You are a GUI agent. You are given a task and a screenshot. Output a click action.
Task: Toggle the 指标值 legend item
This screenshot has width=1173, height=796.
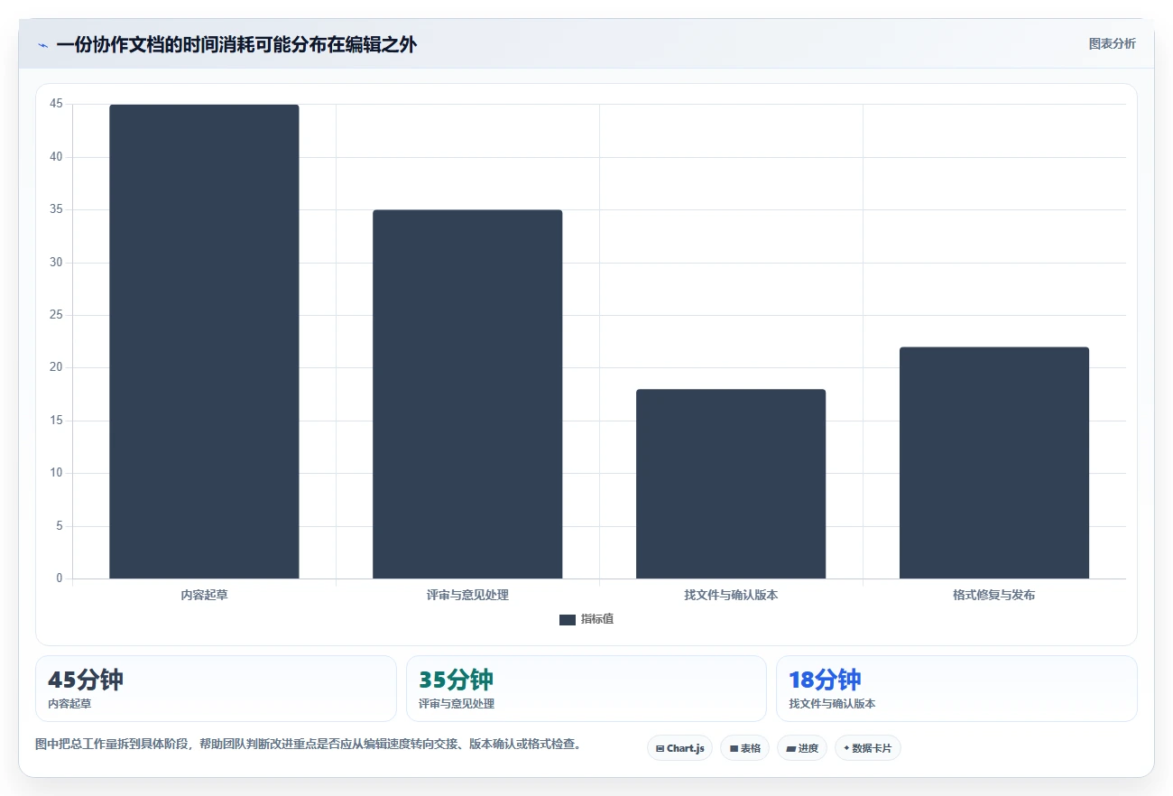[x=586, y=619]
